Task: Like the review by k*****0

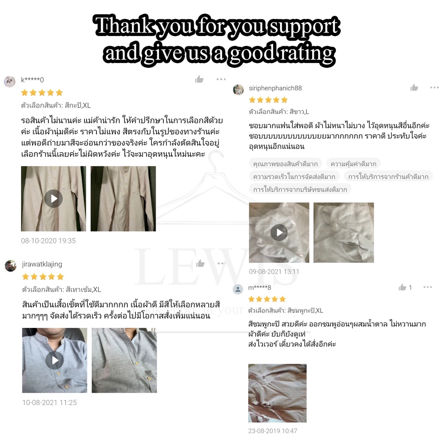Action: (199, 79)
